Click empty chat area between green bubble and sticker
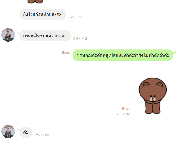This screenshot has width=178, height=145. coord(102,69)
